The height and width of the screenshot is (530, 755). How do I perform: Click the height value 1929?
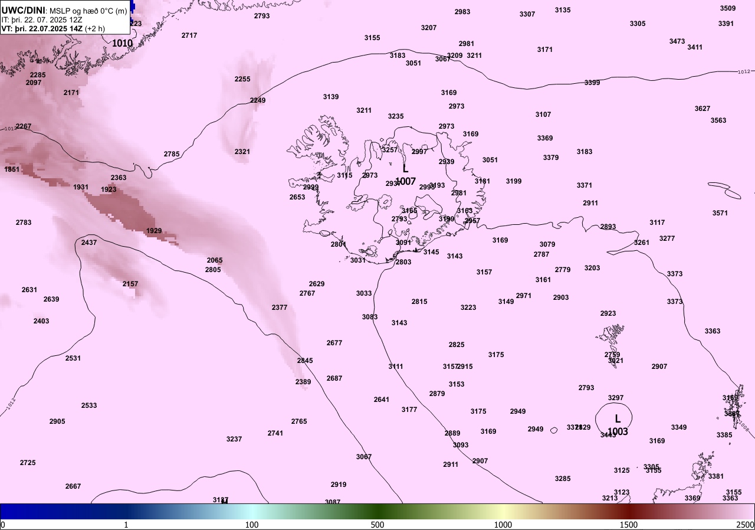click(x=154, y=231)
